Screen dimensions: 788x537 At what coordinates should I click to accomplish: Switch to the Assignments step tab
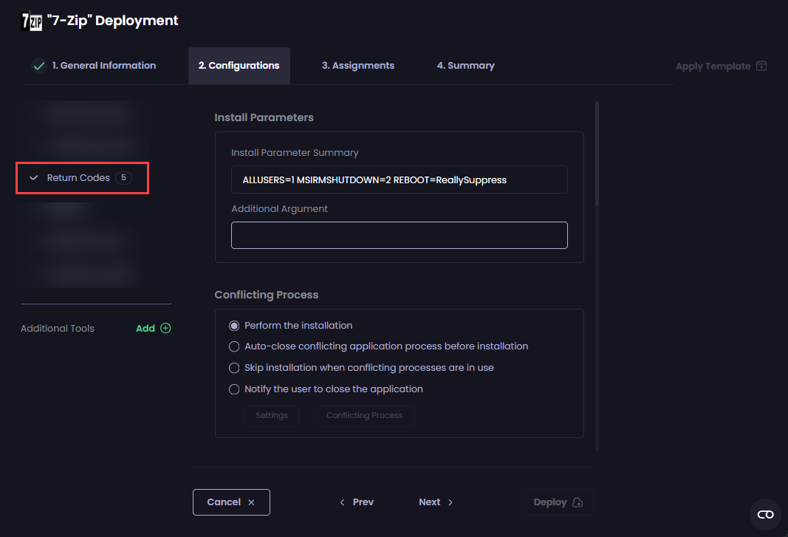tap(358, 65)
